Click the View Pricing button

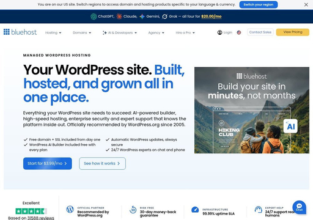click(x=293, y=32)
